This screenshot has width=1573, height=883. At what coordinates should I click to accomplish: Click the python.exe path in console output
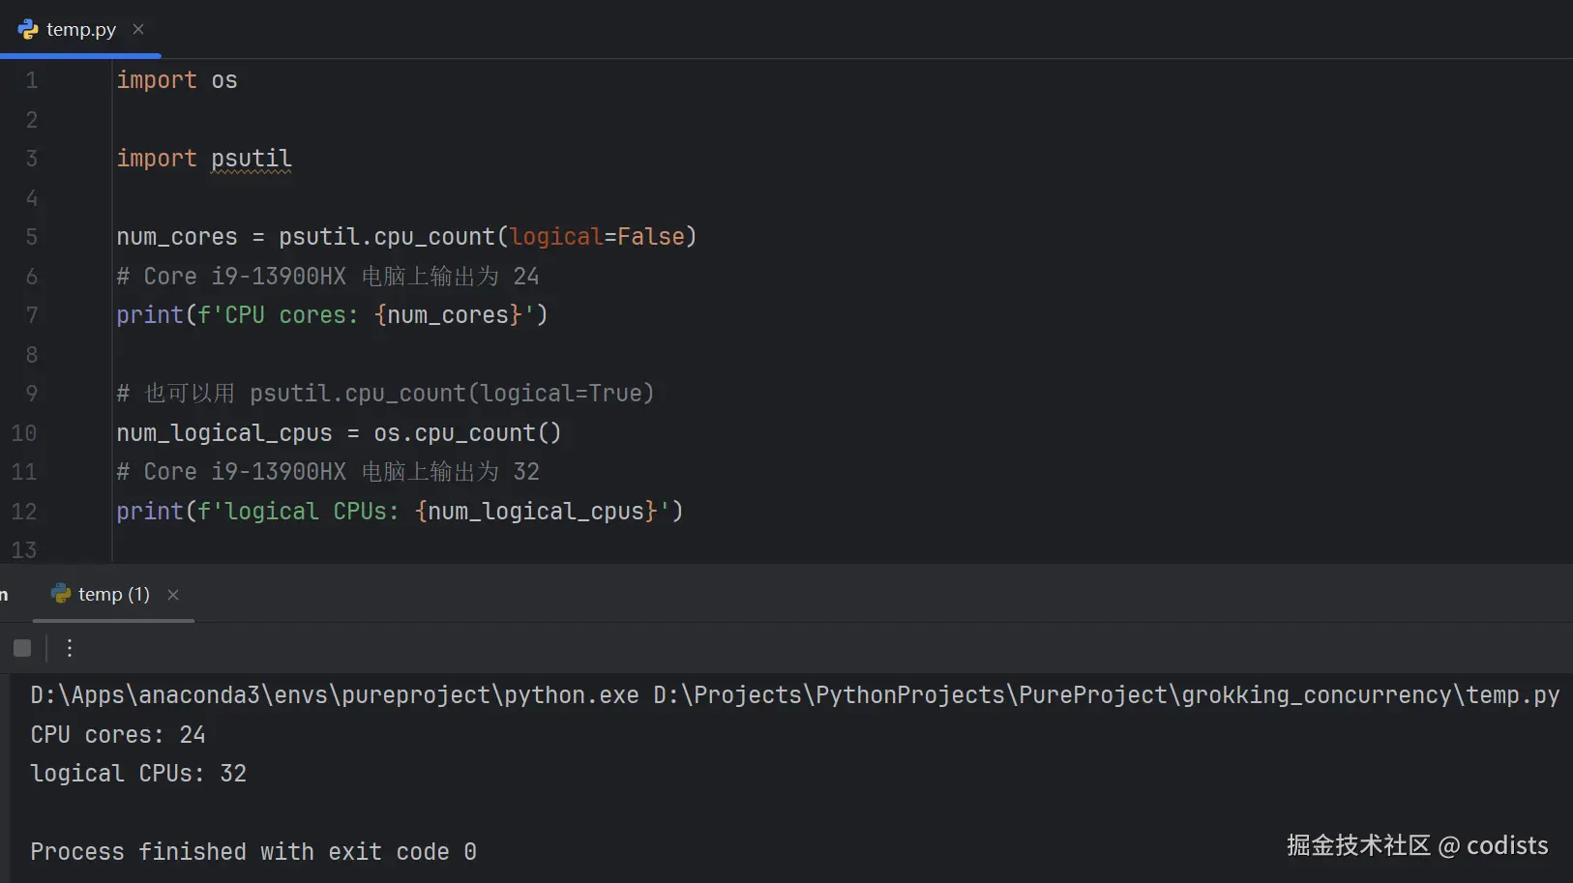[x=335, y=695]
